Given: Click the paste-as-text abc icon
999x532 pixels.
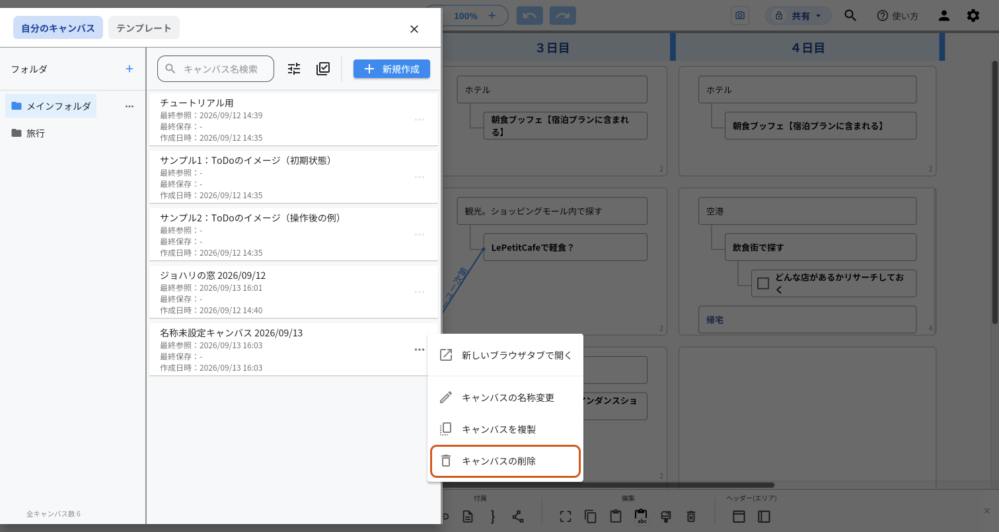Looking at the screenshot, I should pyautogui.click(x=641, y=517).
